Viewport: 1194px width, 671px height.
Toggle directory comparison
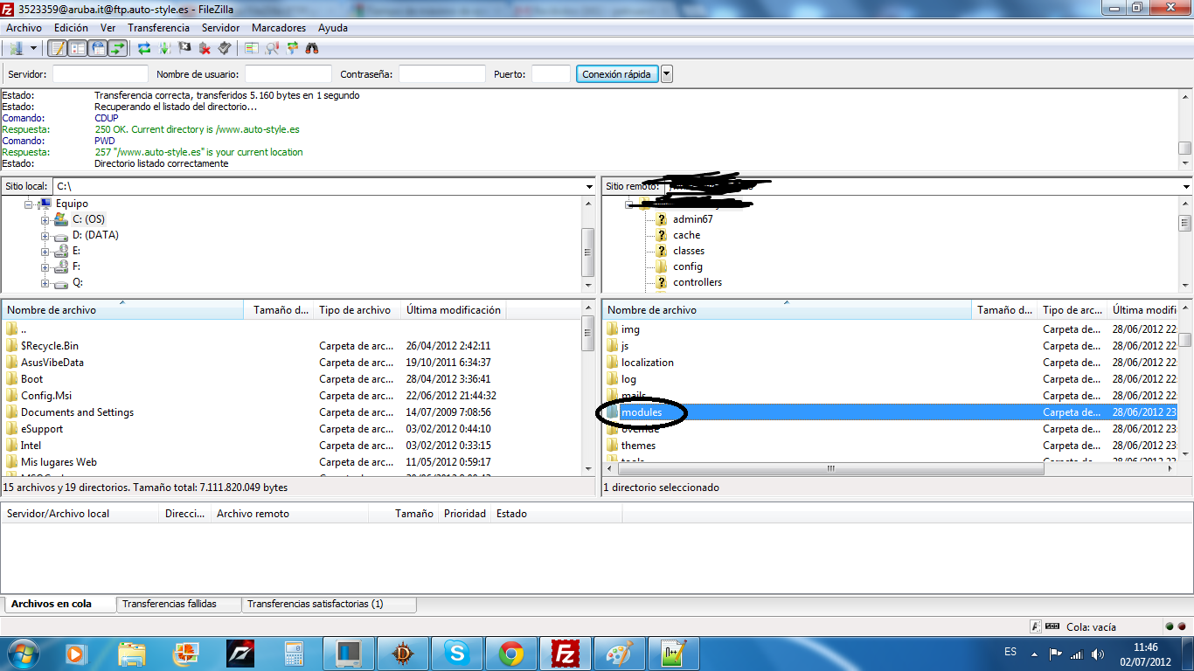[x=272, y=48]
